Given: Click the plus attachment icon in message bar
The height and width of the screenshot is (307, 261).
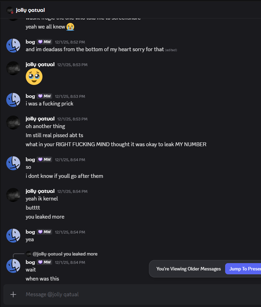Looking at the screenshot, I should coord(13,294).
